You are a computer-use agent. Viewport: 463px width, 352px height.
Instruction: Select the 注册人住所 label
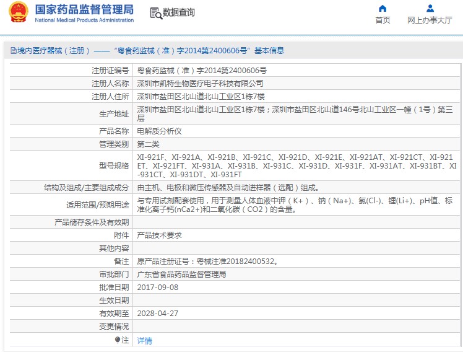(x=110, y=96)
